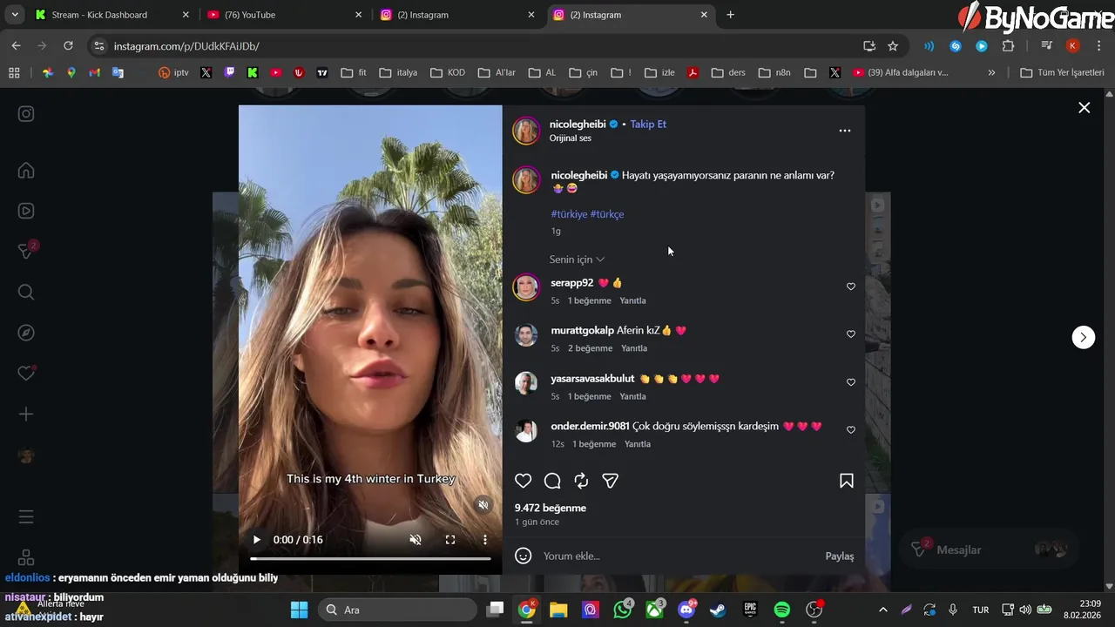
Task: Open the #türkiye hashtag
Action: (x=569, y=214)
